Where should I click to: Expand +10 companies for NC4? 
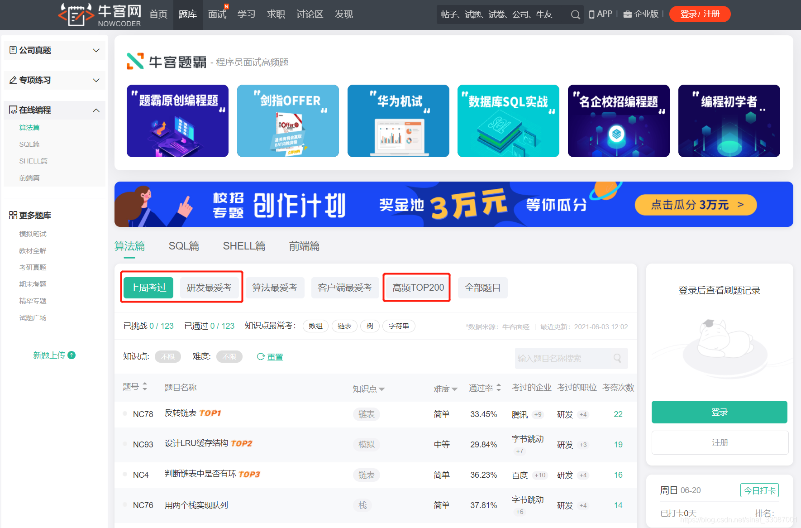tap(540, 475)
